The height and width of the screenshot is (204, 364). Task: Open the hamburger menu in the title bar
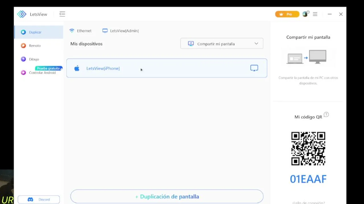pyautogui.click(x=315, y=14)
